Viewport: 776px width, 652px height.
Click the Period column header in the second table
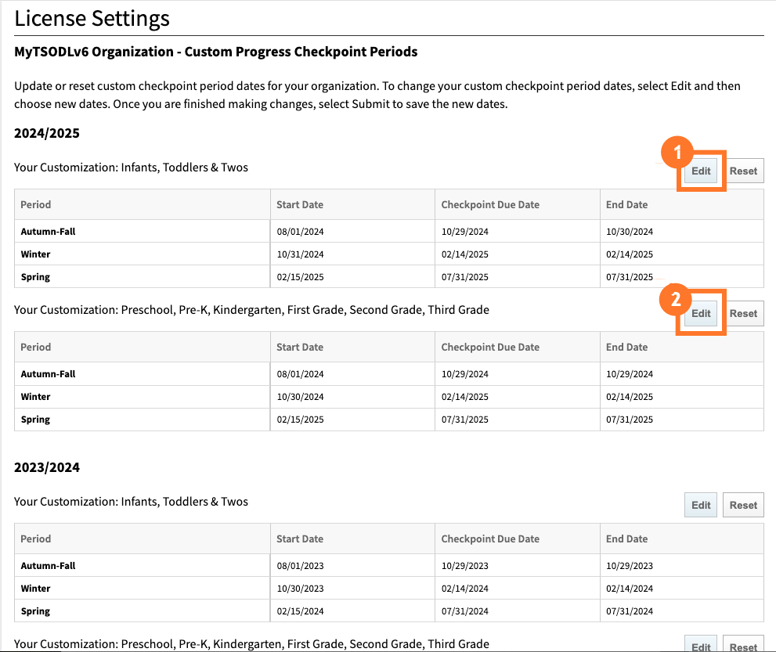(35, 347)
